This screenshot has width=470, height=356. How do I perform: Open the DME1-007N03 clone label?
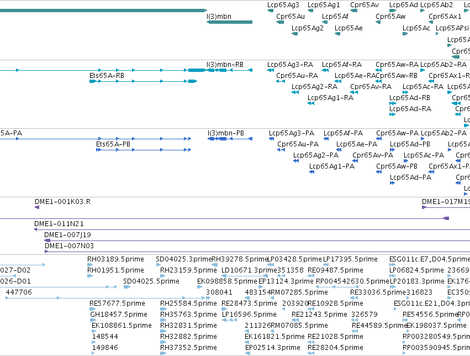(x=69, y=246)
